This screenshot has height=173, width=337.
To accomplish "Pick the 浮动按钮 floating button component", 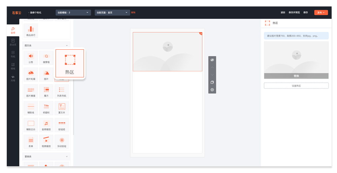I will point(62,142).
